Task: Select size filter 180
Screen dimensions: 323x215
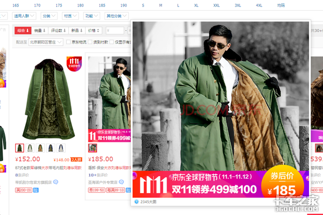Action: [80, 5]
